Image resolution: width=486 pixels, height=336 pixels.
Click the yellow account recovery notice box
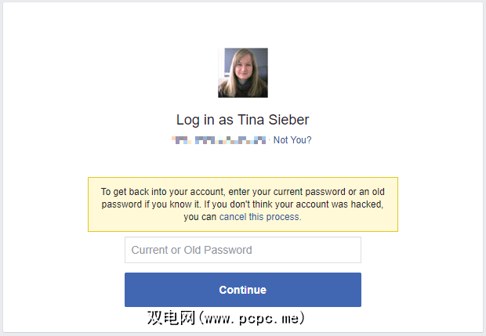(x=242, y=204)
